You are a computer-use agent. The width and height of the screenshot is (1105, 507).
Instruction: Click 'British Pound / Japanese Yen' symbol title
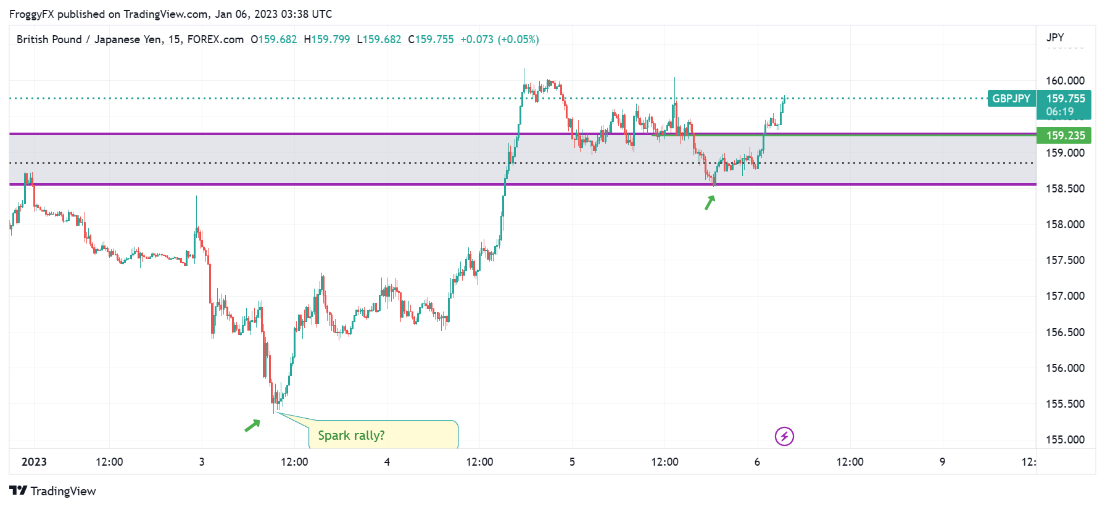[x=89, y=39]
